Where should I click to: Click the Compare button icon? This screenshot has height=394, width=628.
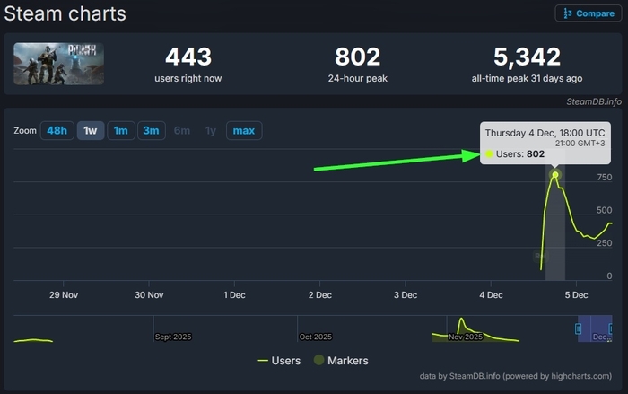pyautogui.click(x=566, y=13)
